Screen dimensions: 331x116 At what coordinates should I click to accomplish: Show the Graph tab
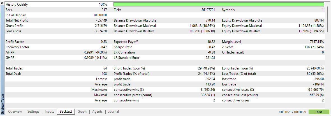[x=82, y=112]
